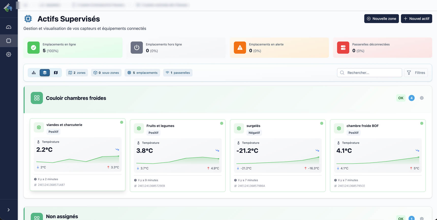The height and width of the screenshot is (220, 437).
Task: Click the downward trend icon on BOF card
Action: tap(417, 151)
